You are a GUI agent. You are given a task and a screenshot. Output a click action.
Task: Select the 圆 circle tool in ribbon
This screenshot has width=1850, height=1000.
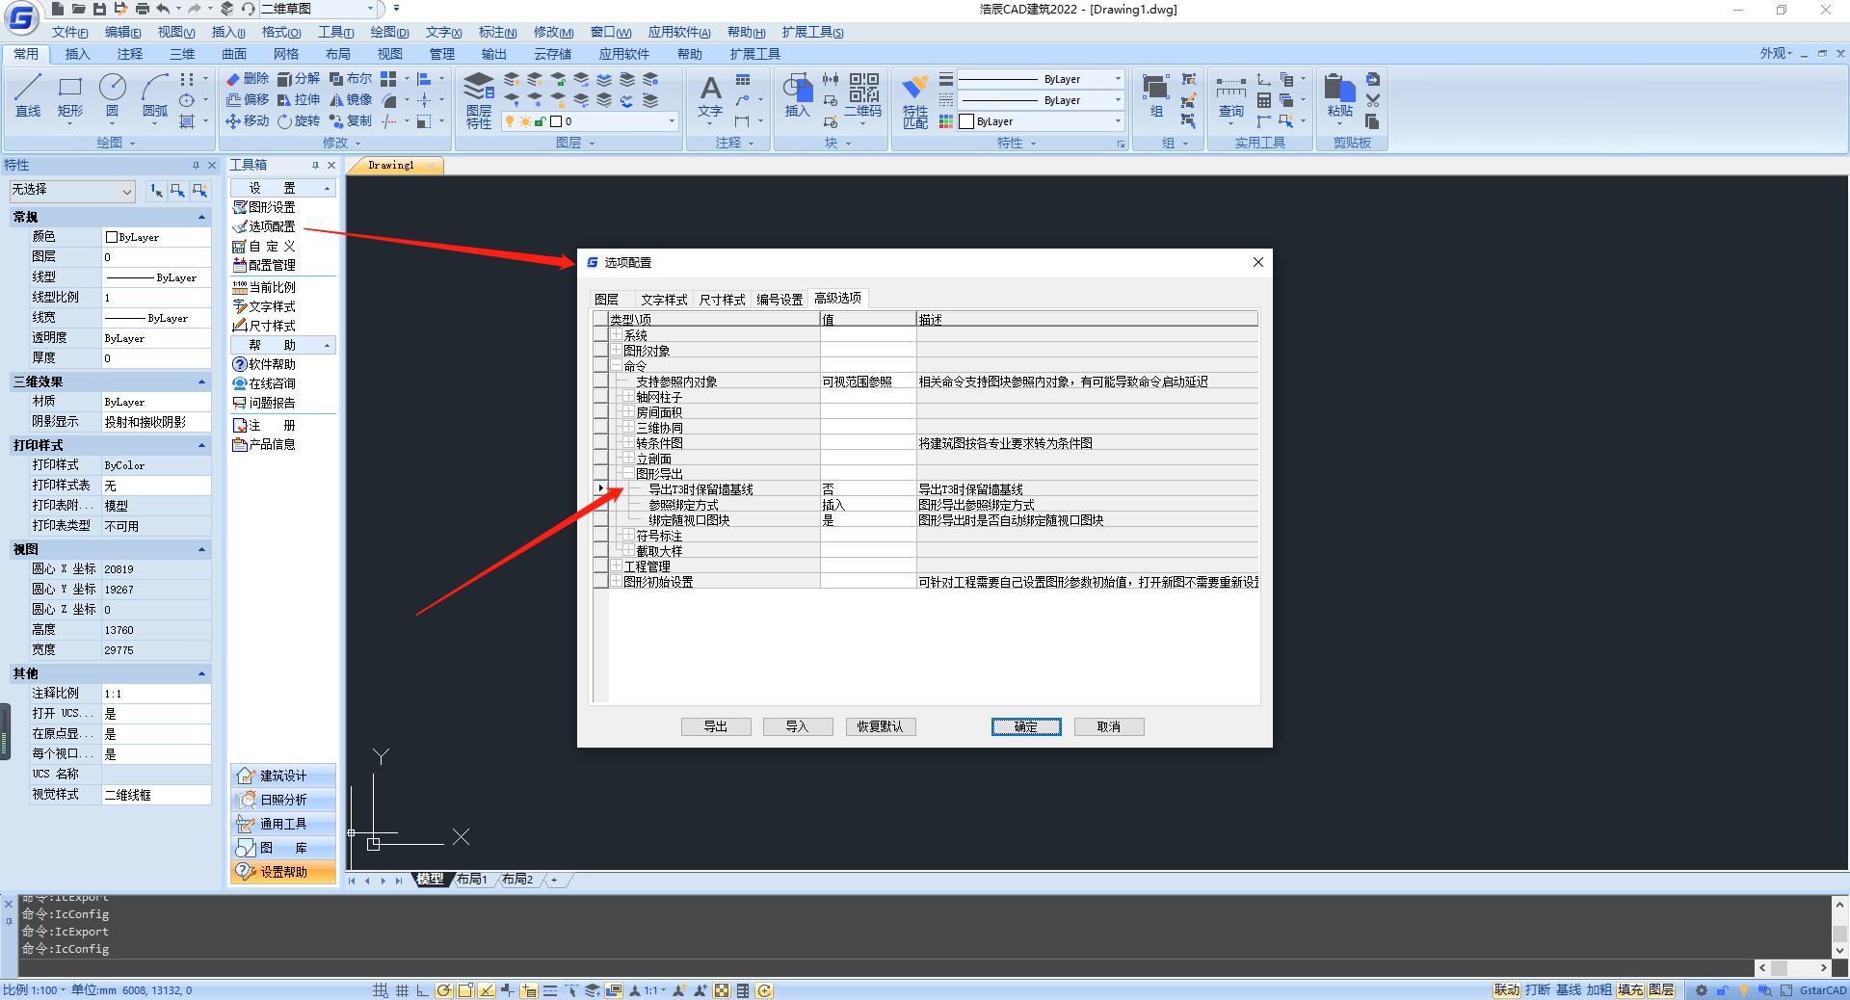click(x=113, y=95)
